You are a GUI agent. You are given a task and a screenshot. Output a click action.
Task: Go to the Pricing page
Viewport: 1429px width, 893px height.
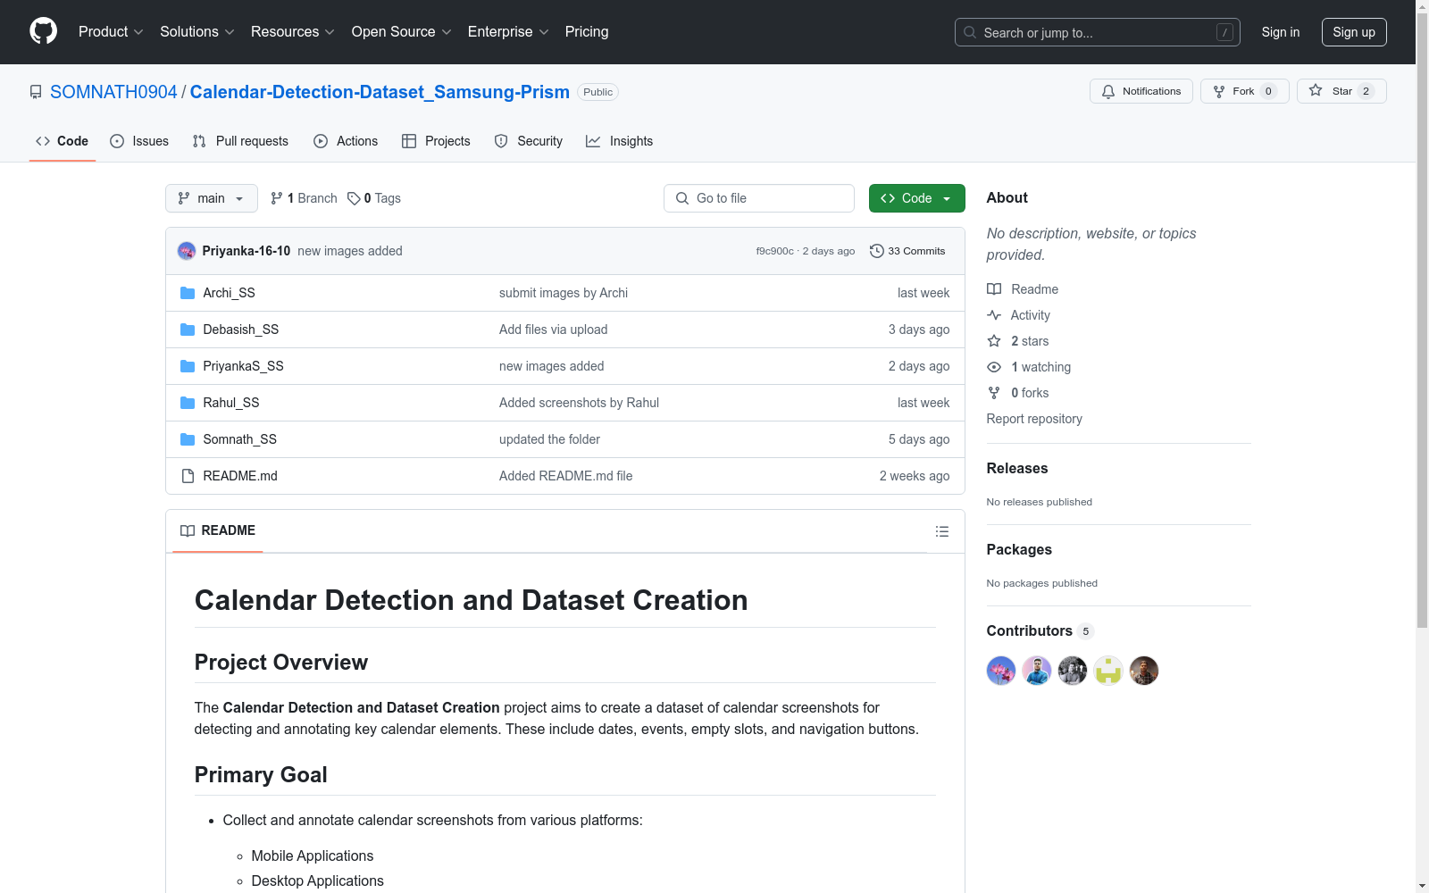tap(587, 31)
